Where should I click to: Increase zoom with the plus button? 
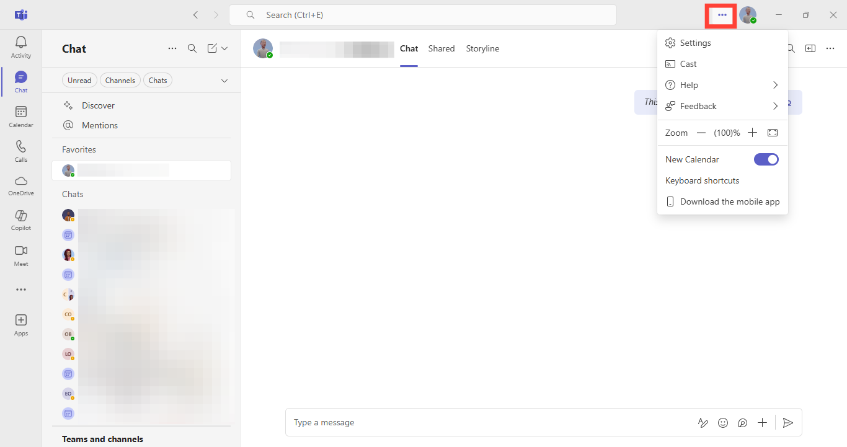(753, 133)
